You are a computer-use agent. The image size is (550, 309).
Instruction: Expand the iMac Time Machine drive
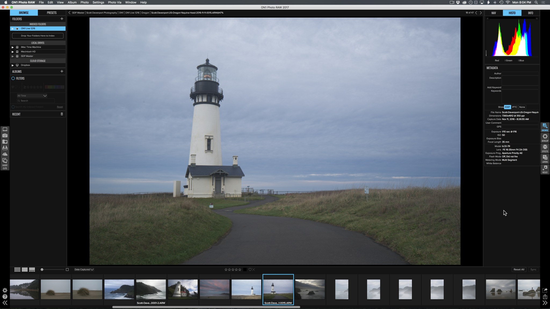(13, 47)
